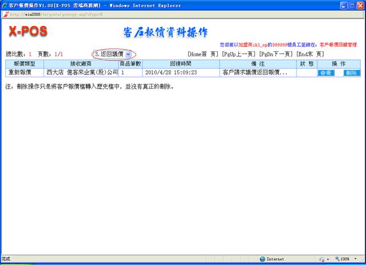Click the X-POS logo
The image size is (366, 265).
28,31
